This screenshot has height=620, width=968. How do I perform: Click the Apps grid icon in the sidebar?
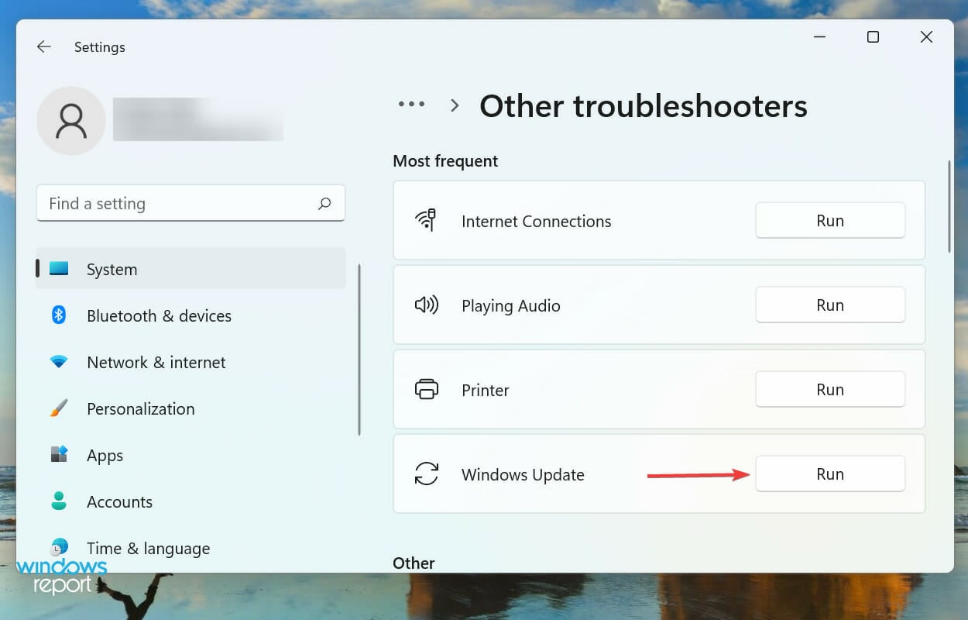coord(58,455)
